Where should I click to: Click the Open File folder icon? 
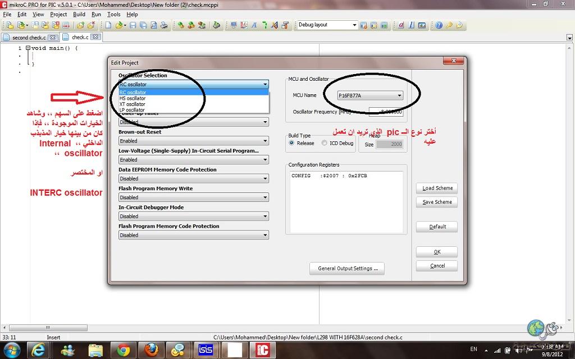119,25
